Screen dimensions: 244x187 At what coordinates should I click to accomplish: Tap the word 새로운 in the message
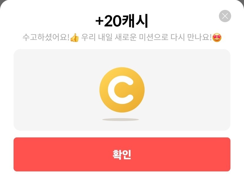[x=126, y=37]
